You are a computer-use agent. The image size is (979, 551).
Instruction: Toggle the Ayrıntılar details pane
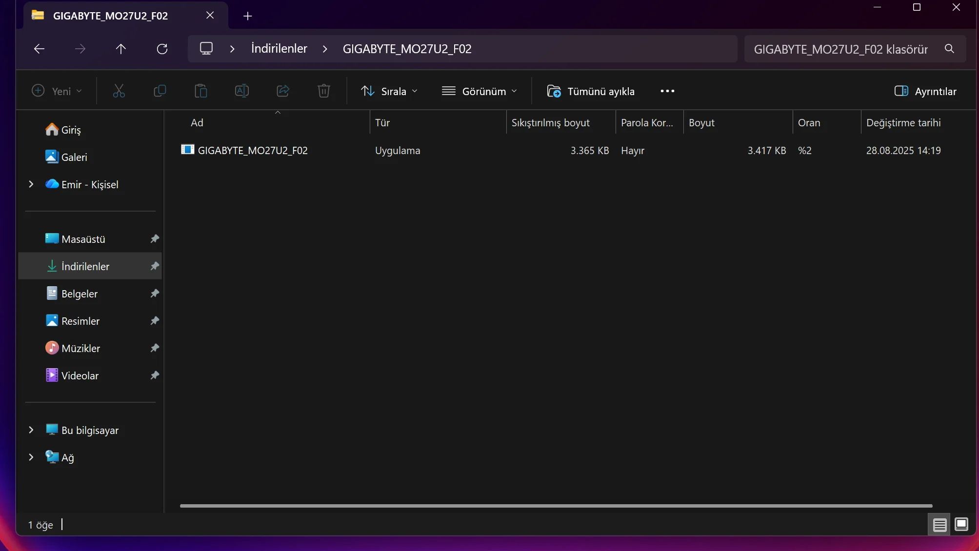925,91
